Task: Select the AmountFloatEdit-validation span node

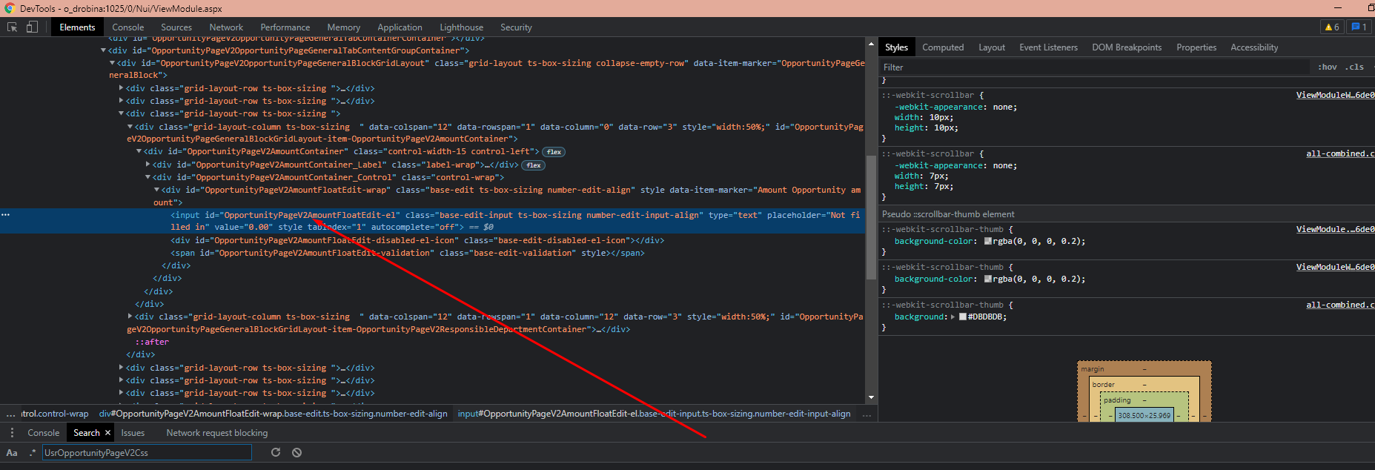Action: click(x=408, y=254)
